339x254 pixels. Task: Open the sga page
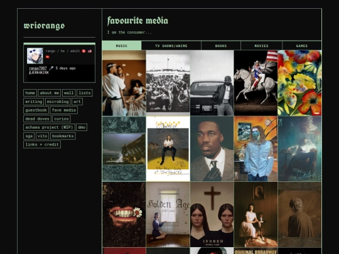tap(29, 136)
